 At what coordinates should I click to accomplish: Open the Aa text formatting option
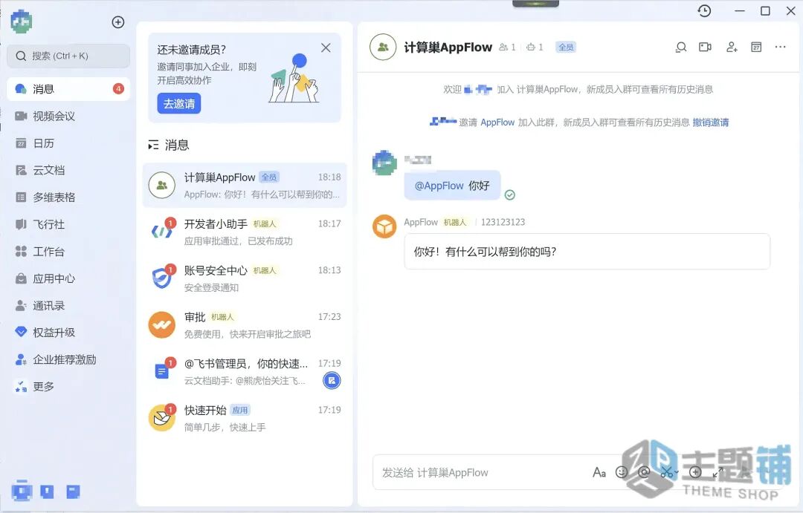coord(599,473)
